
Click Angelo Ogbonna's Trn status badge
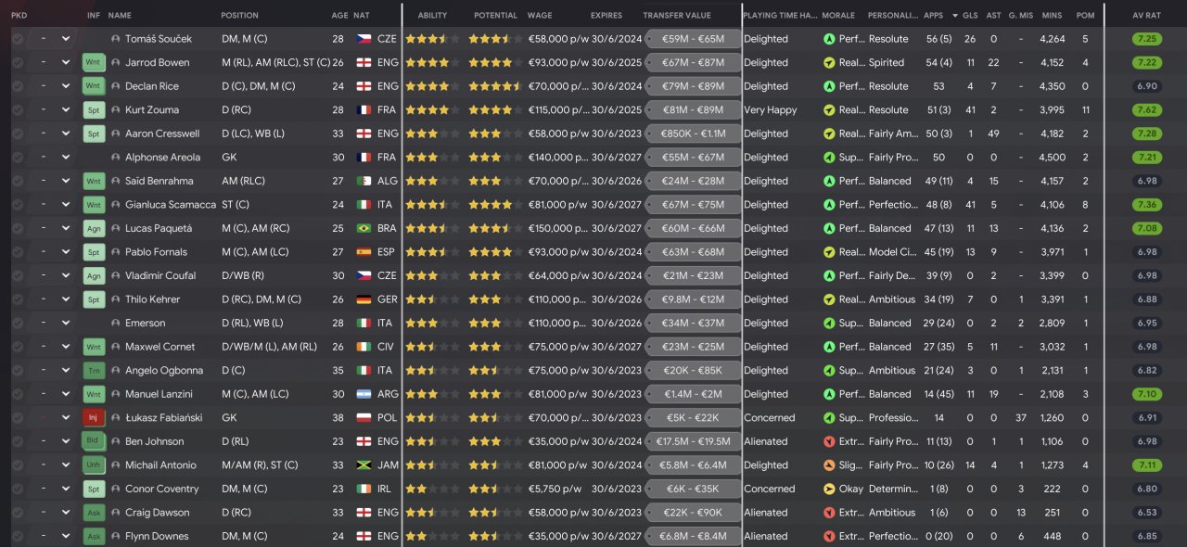[x=94, y=371]
